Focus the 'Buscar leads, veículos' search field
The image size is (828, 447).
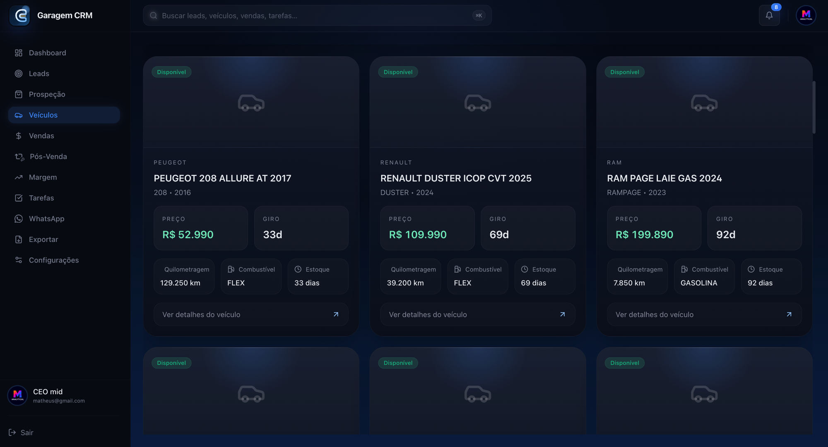click(x=317, y=16)
